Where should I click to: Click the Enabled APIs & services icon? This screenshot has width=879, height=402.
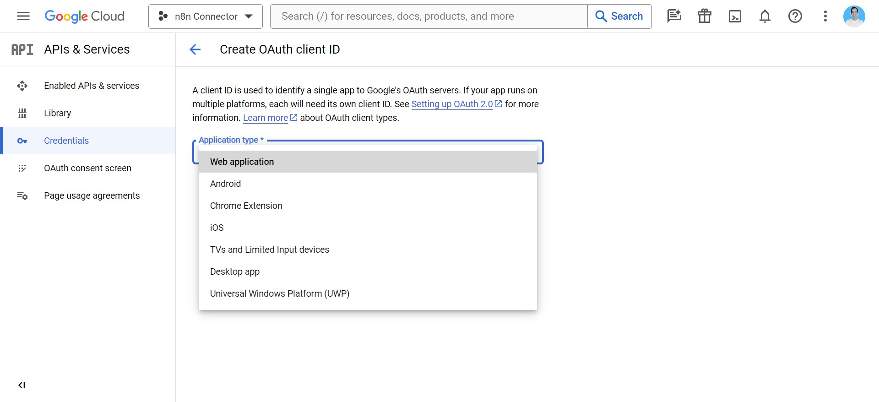click(x=22, y=86)
